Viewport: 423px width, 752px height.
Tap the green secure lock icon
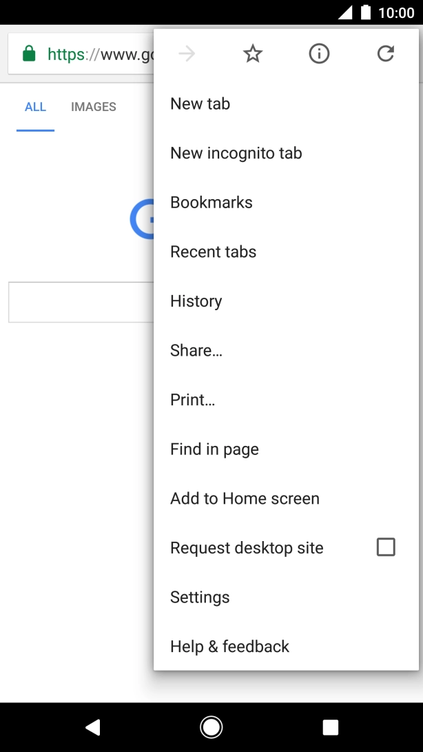pyautogui.click(x=29, y=54)
